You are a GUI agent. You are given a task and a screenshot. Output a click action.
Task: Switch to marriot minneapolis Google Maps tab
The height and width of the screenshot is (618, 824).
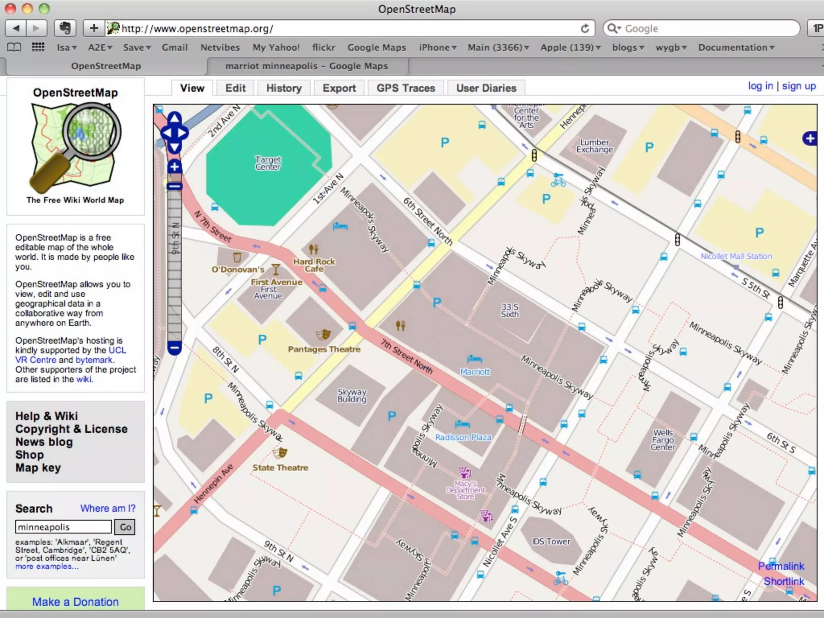[307, 66]
